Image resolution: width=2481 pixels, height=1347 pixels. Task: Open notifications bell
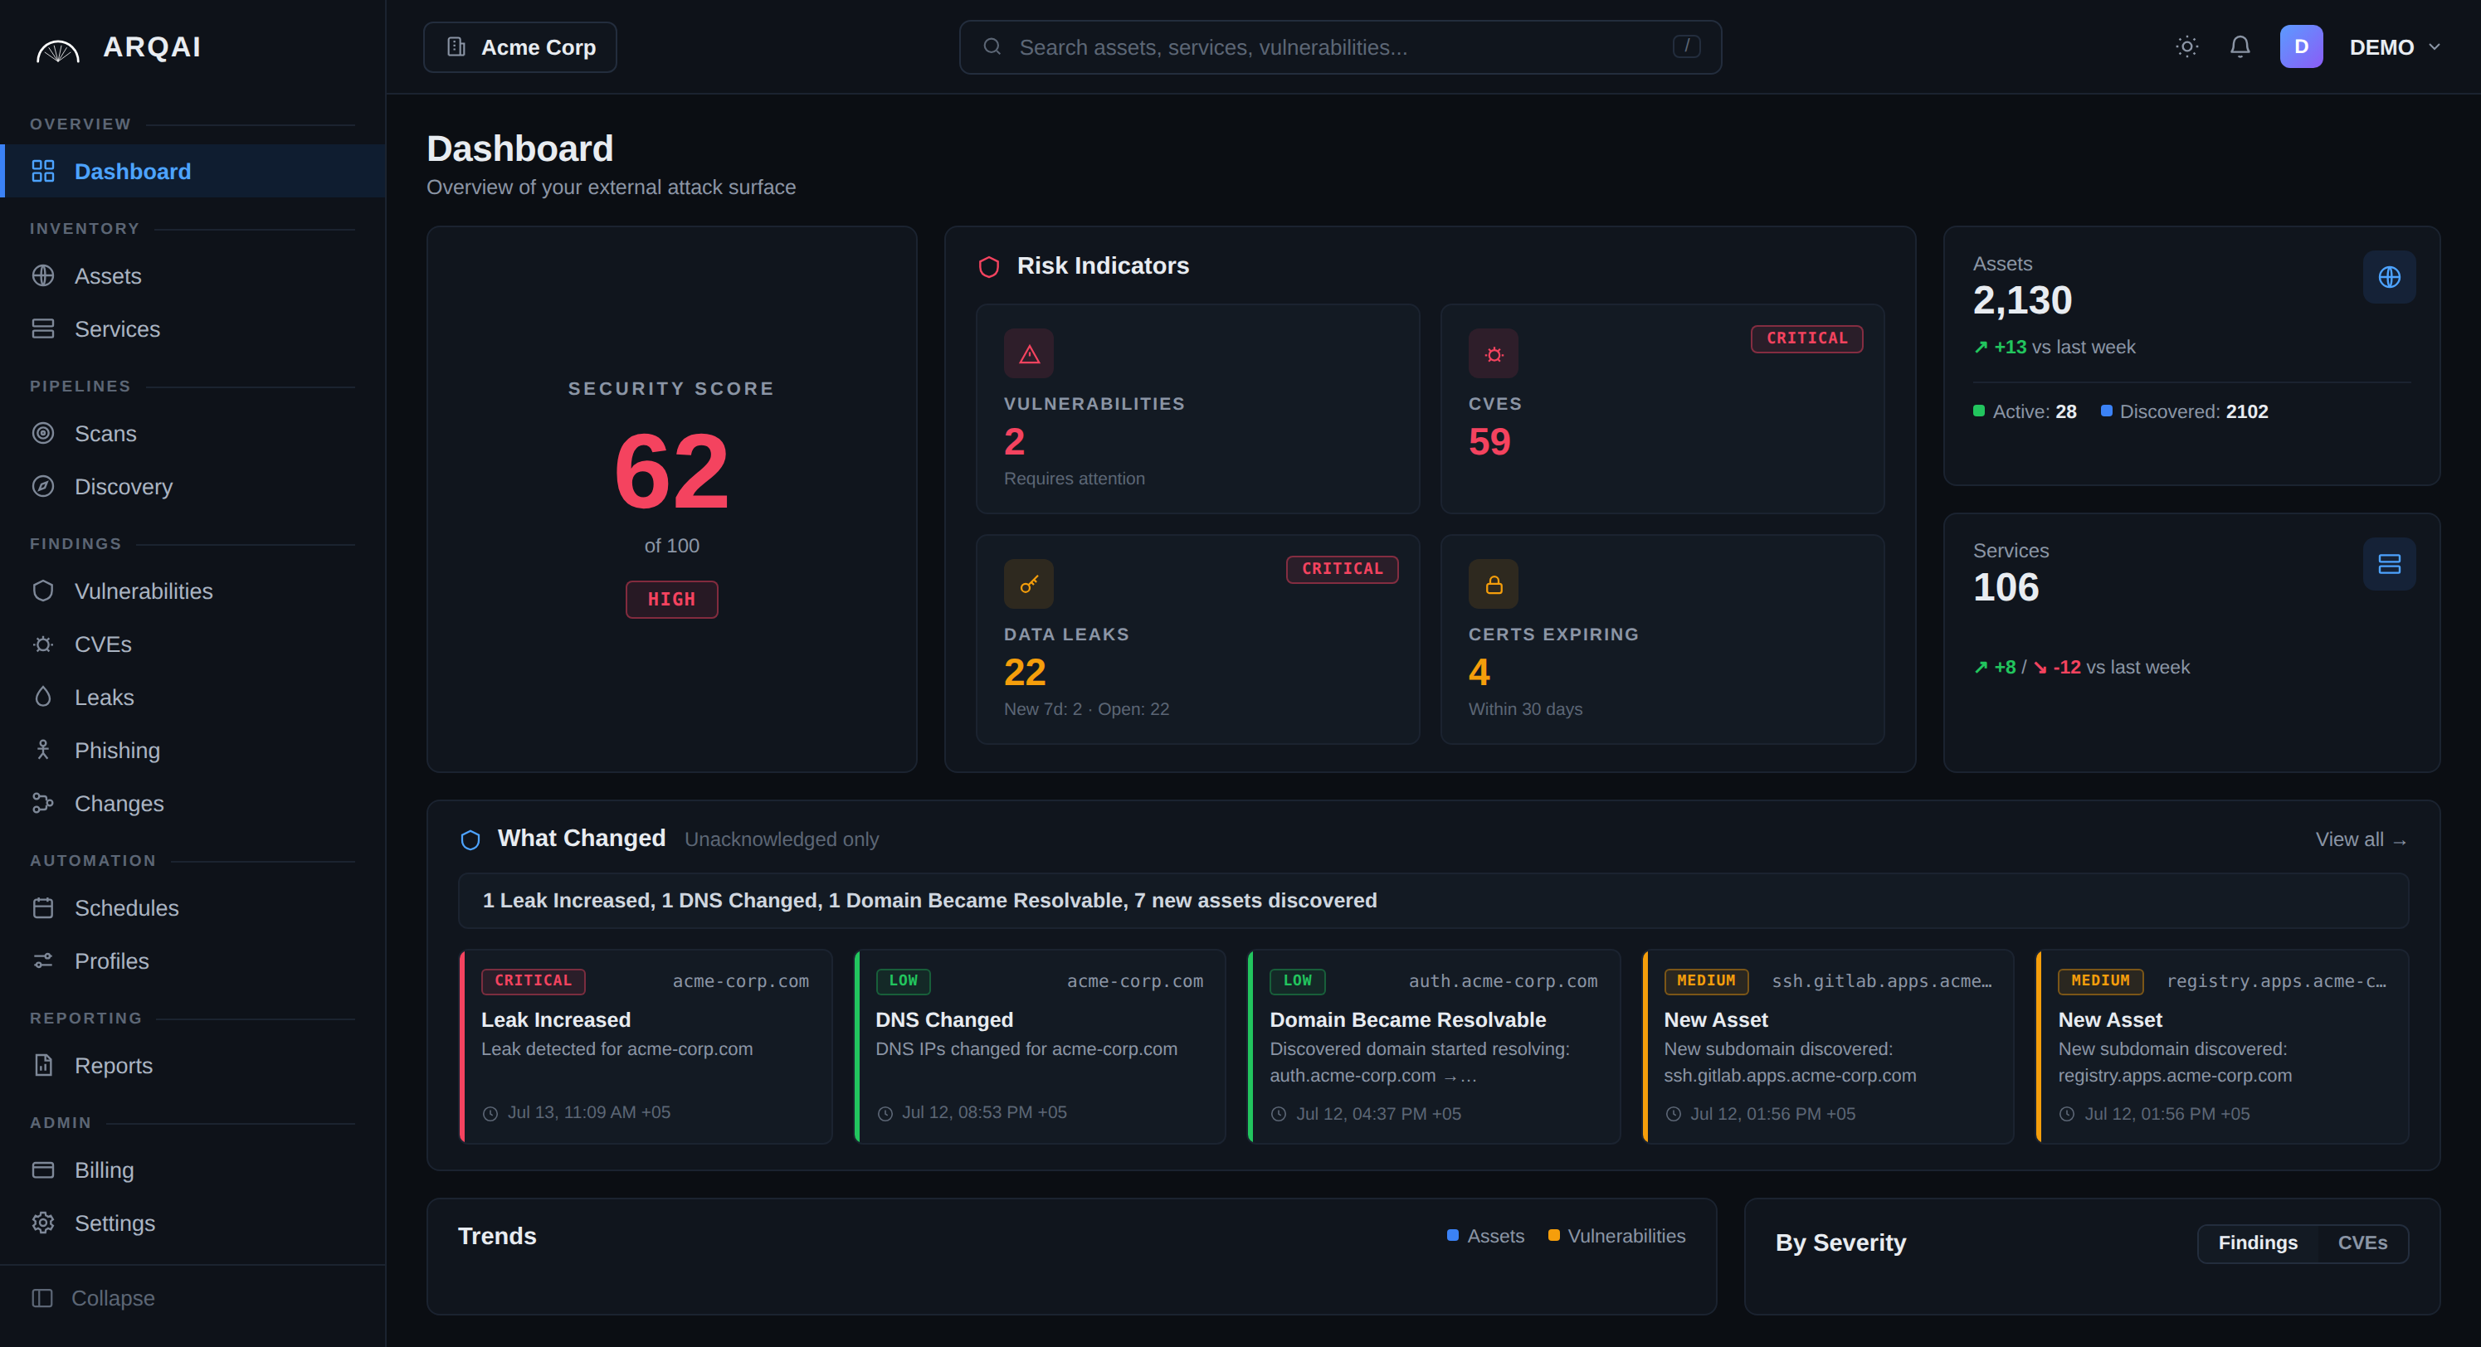(2240, 47)
